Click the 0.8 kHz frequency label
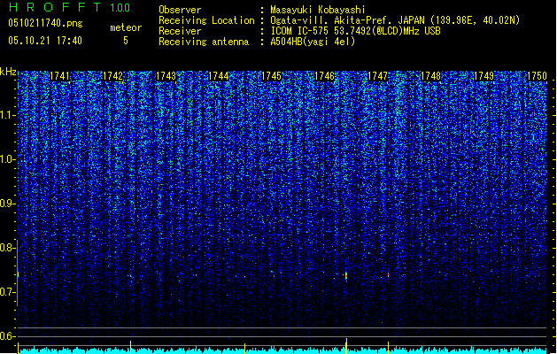This screenshot has height=354, width=557. tap(7, 248)
